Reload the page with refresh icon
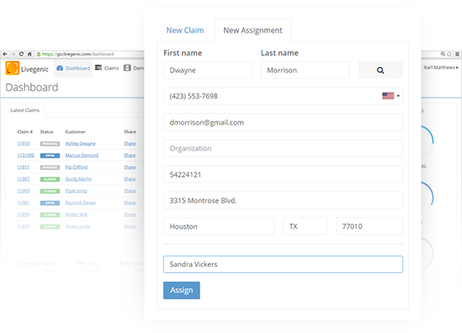Screen dimensions: 462x333 coord(21,54)
